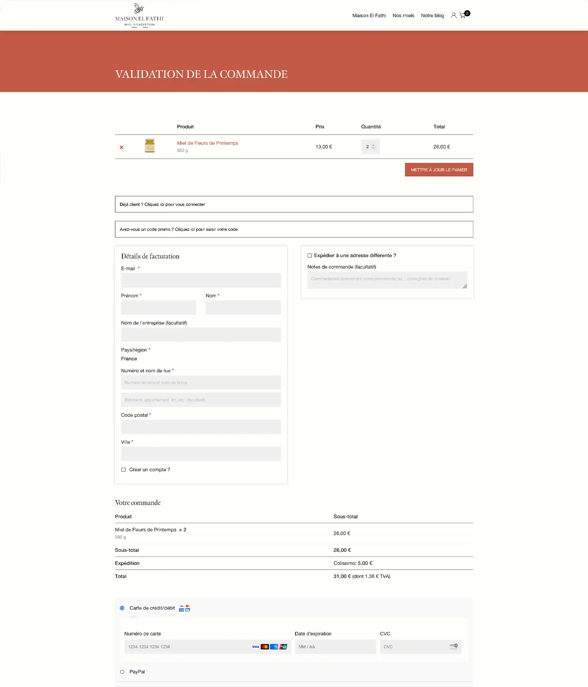Image resolution: width=588 pixels, height=687 pixels.
Task: Open the user account icon
Action: click(x=453, y=15)
